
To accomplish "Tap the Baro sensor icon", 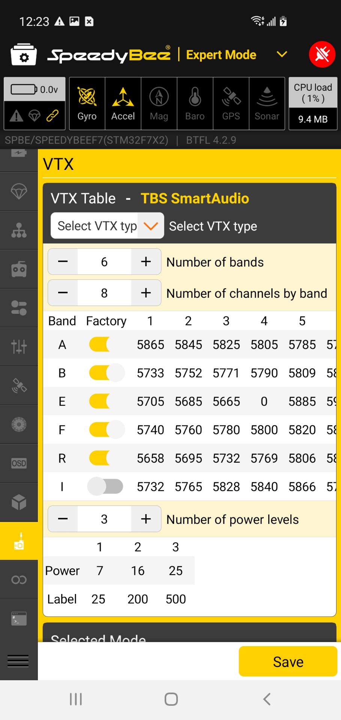I will pyautogui.click(x=195, y=103).
